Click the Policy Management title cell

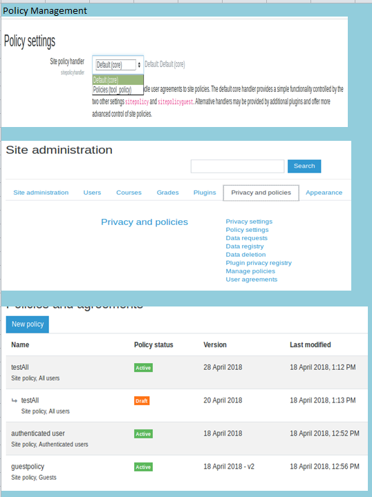pyautogui.click(x=45, y=11)
